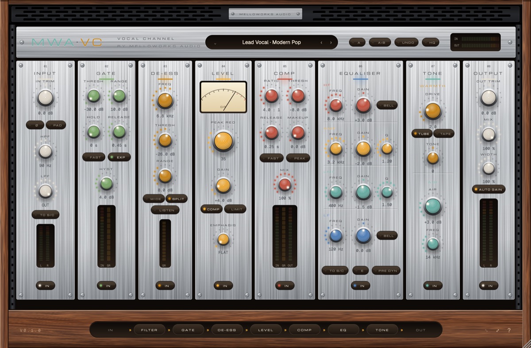
Task: Click the output WIDTH knob
Action: (489, 168)
